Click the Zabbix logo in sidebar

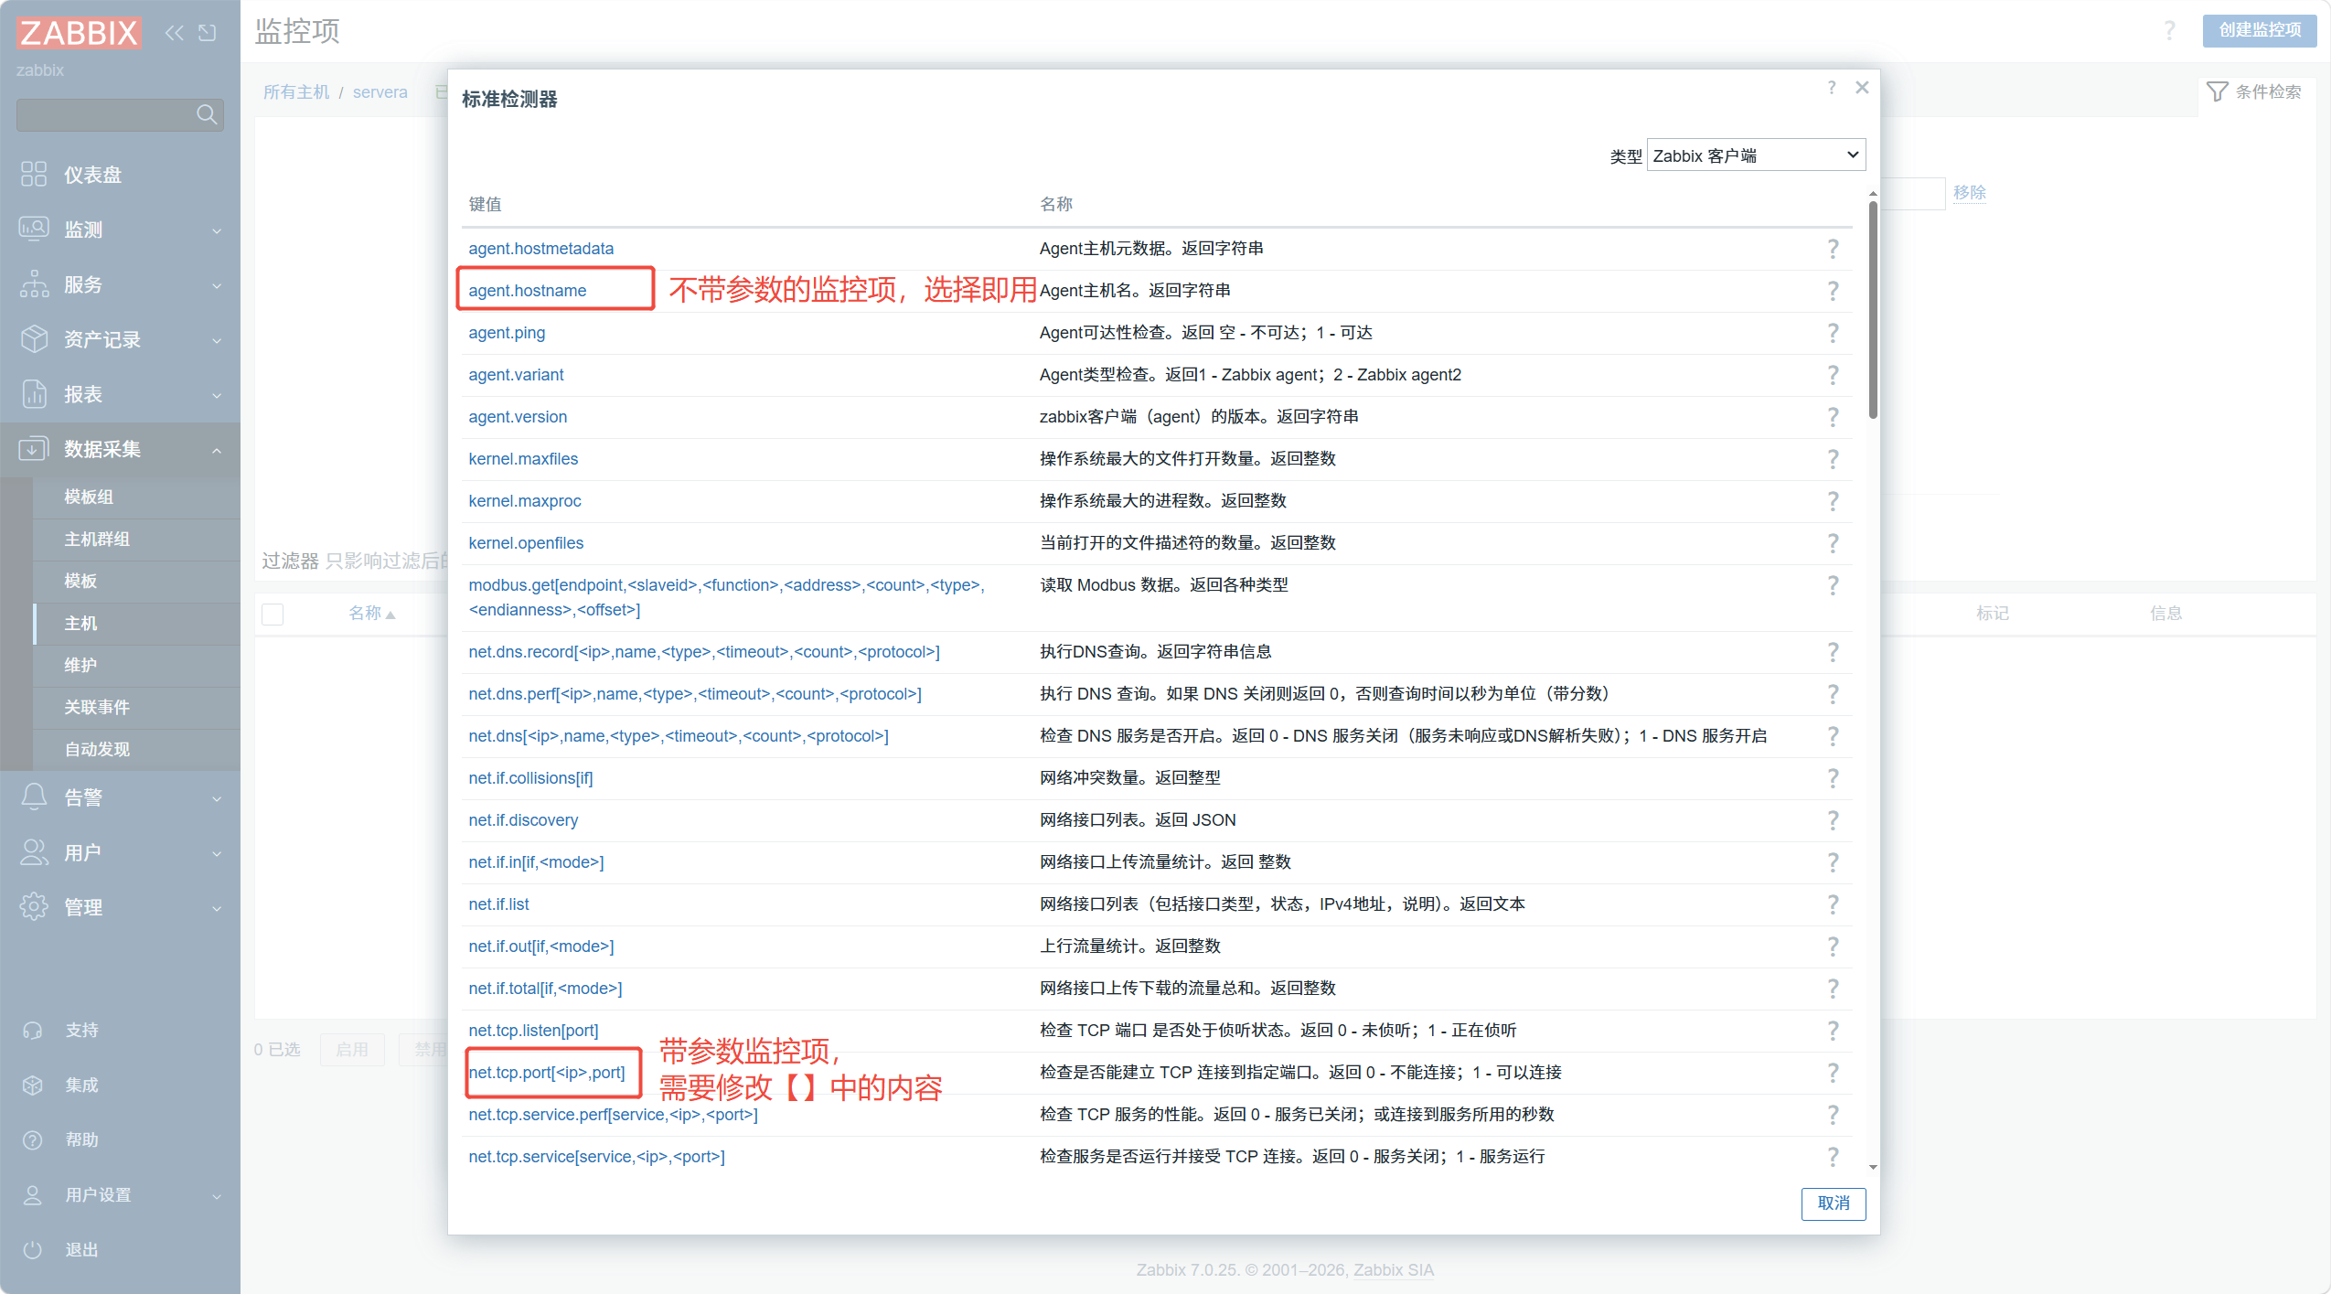click(x=79, y=33)
